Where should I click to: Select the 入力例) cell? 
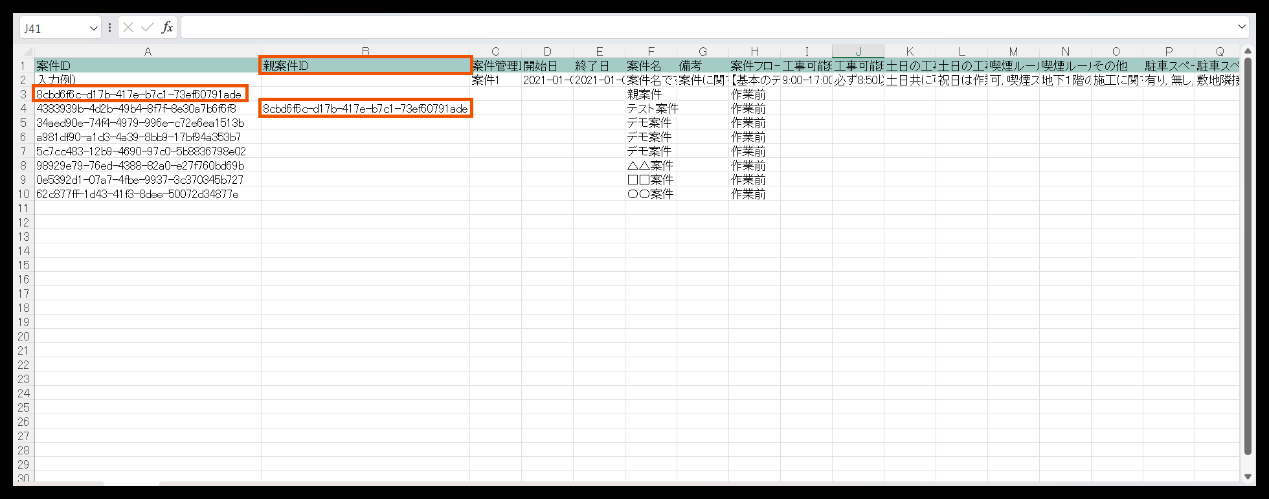(148, 80)
